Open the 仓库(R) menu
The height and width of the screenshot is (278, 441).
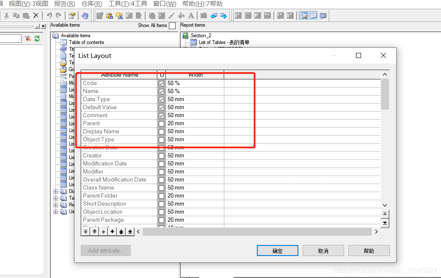[x=92, y=4]
